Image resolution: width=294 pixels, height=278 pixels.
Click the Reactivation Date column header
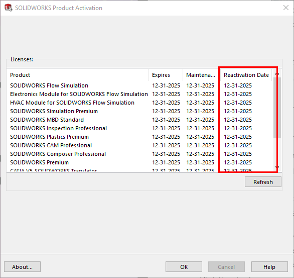pyautogui.click(x=246, y=75)
